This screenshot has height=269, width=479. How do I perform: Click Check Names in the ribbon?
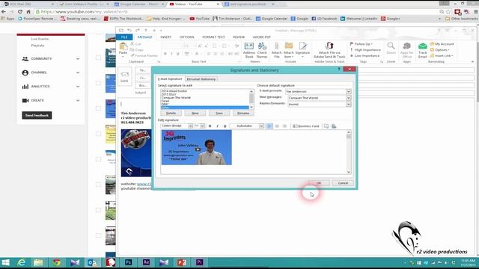(x=262, y=50)
